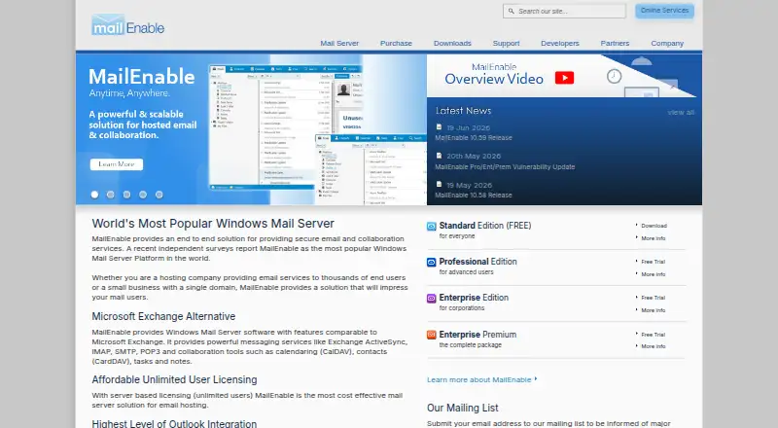Click the search magnifier icon

(x=512, y=11)
